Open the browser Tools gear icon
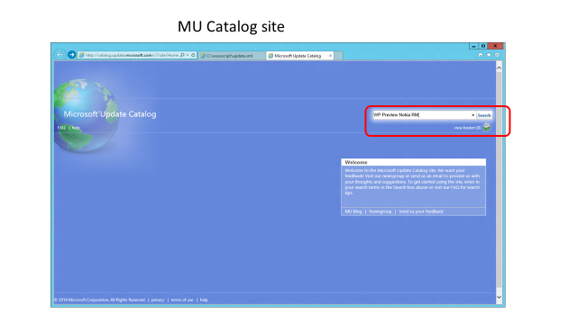 click(x=497, y=55)
